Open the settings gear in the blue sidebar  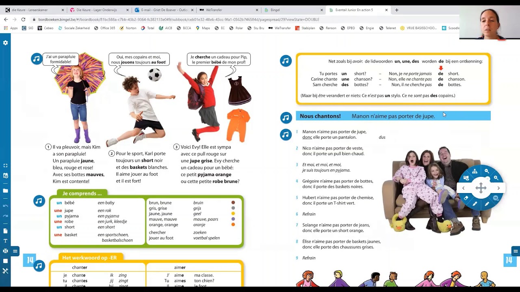point(5,43)
